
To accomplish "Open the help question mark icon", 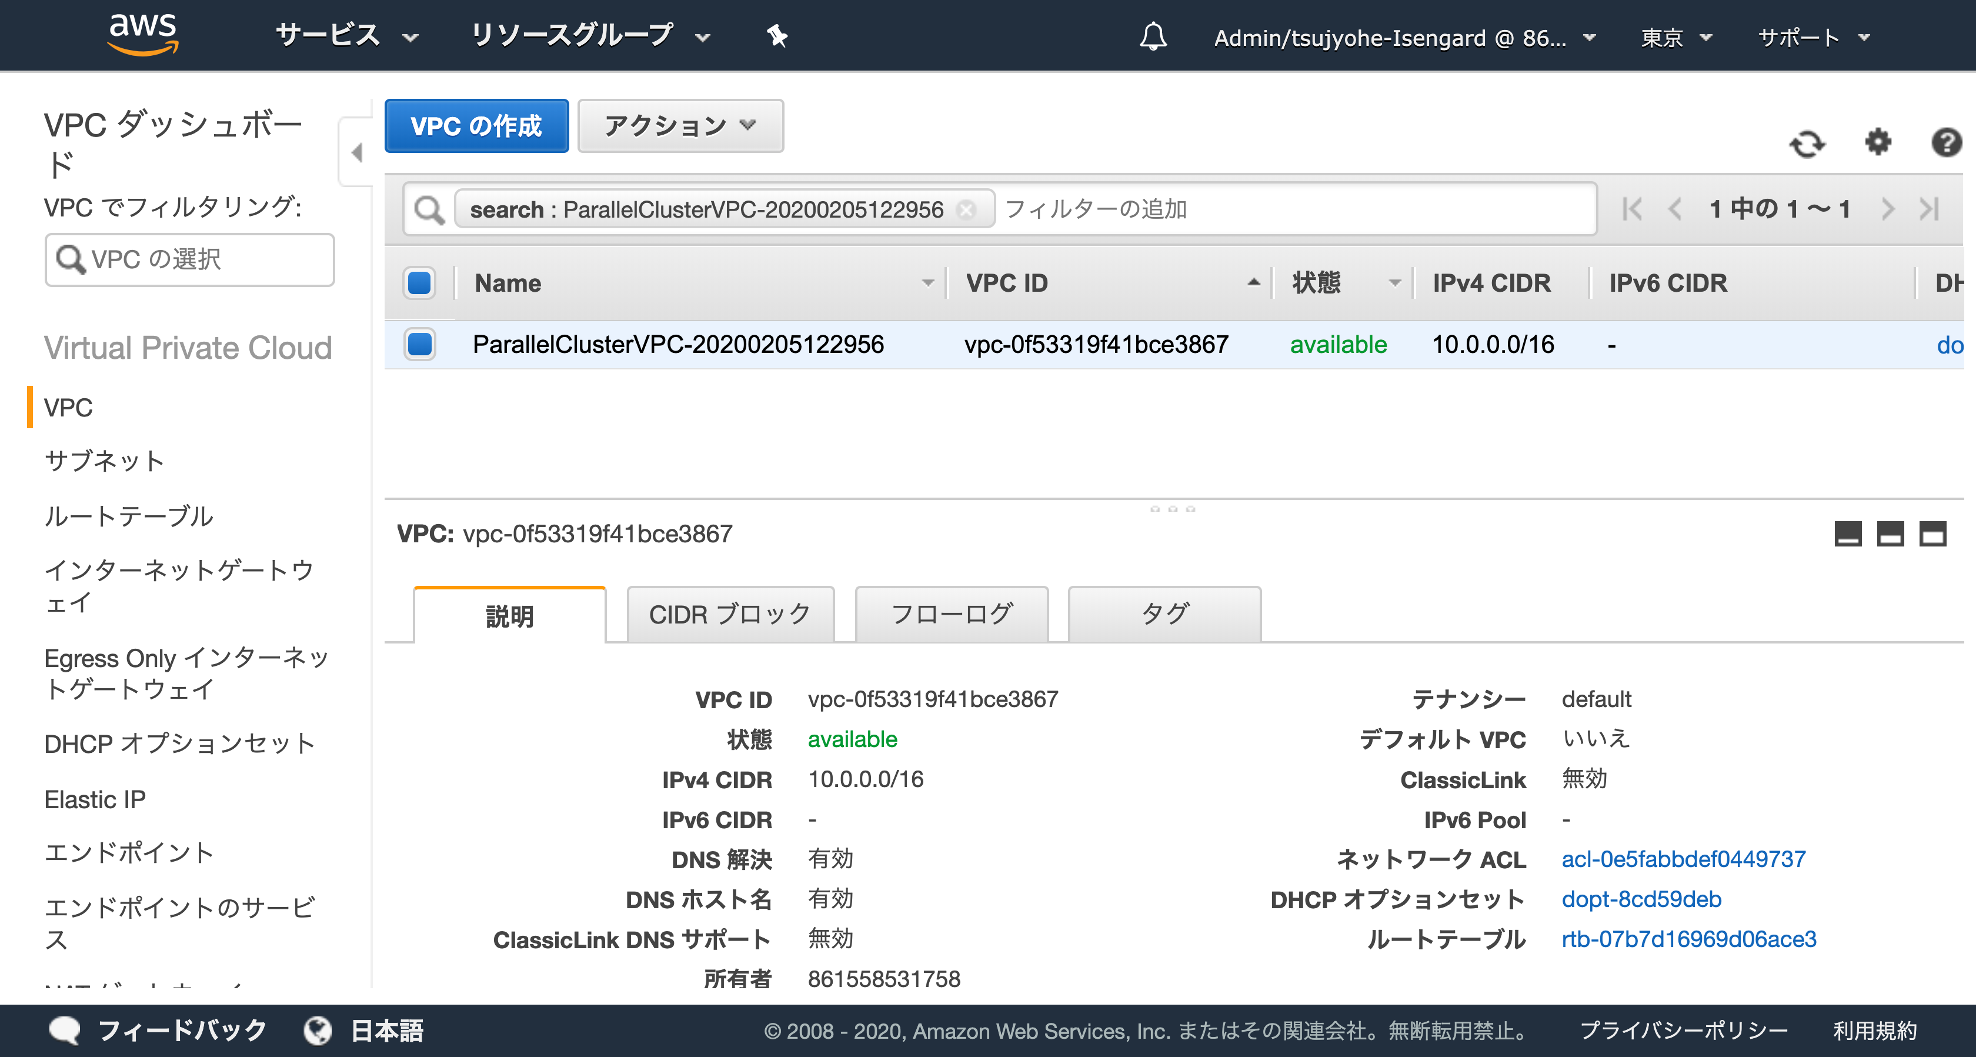I will coord(1947,143).
